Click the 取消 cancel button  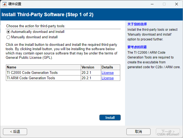tap(138, 132)
